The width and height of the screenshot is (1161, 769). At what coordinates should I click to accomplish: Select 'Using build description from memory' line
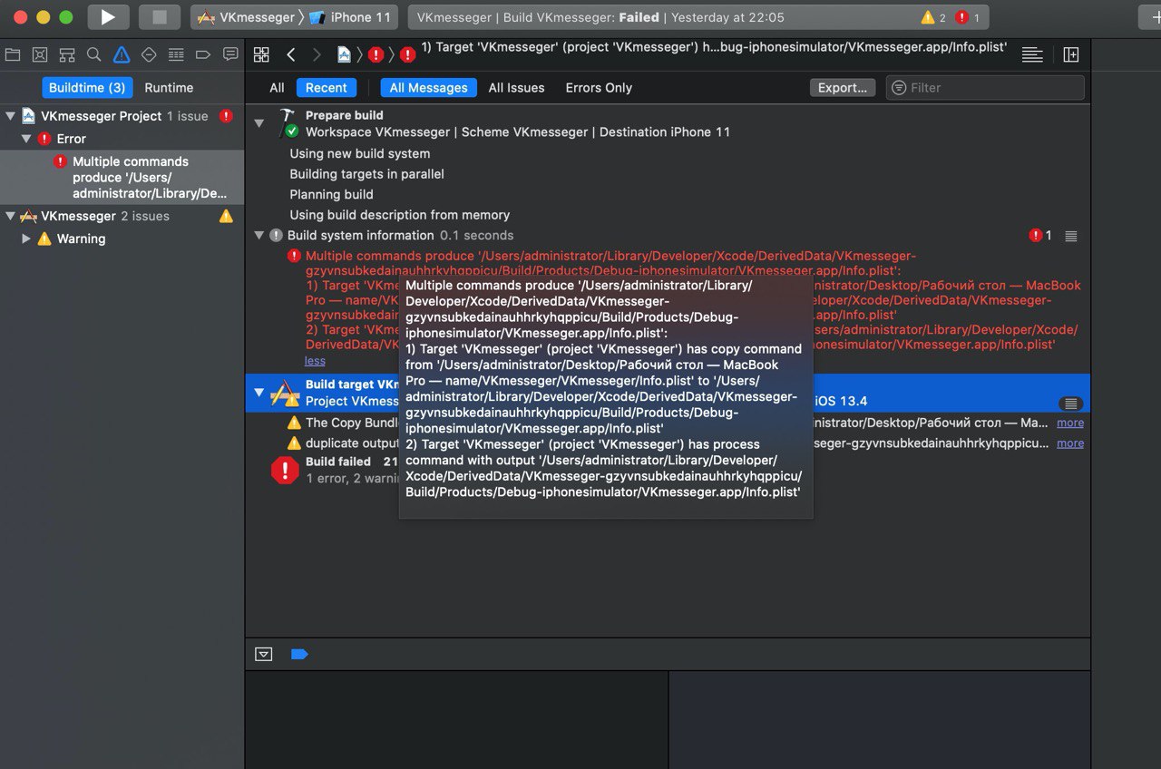[x=399, y=215]
